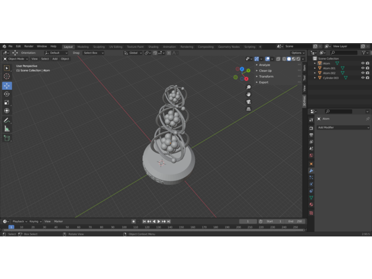Screen dimensions: 372x279
Task: Switch to the Sculpting workspace tab
Action: (98, 46)
